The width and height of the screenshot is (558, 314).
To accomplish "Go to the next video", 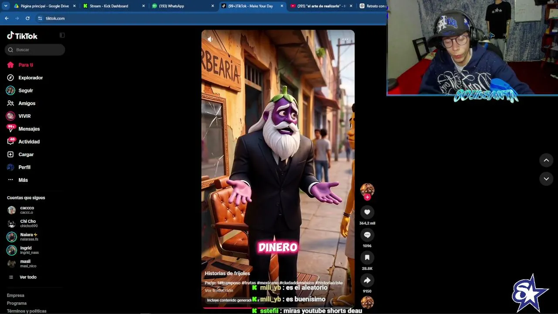I will pyautogui.click(x=546, y=179).
